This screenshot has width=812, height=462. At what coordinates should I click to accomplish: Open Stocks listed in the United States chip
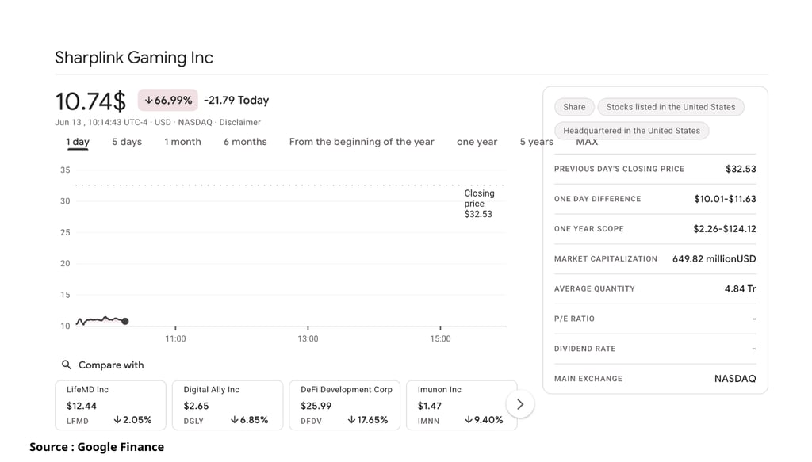tap(671, 107)
